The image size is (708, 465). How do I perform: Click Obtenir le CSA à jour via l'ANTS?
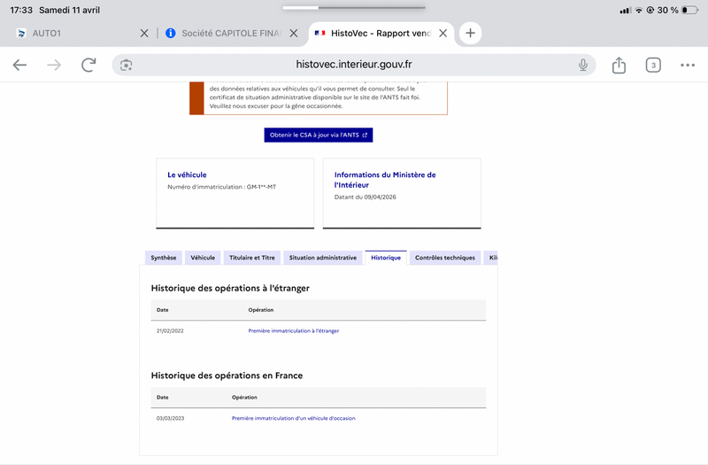click(x=319, y=136)
